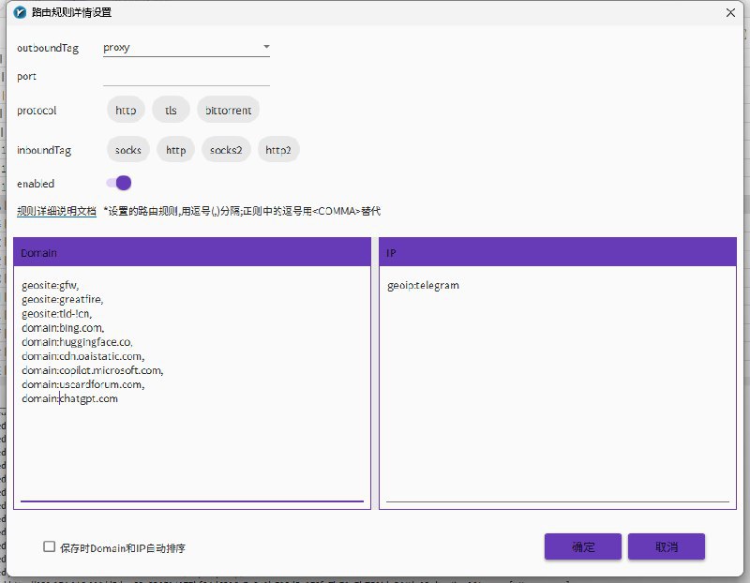750x583 pixels.
Task: Select the socks inboundTag chip
Action: 127,150
